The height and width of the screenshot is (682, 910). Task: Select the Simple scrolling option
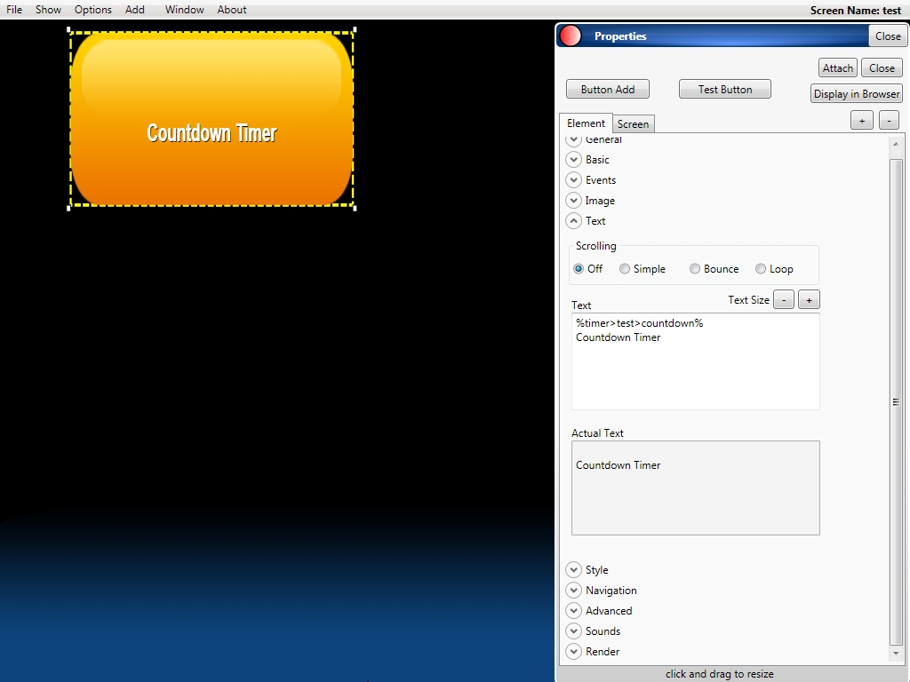[625, 269]
